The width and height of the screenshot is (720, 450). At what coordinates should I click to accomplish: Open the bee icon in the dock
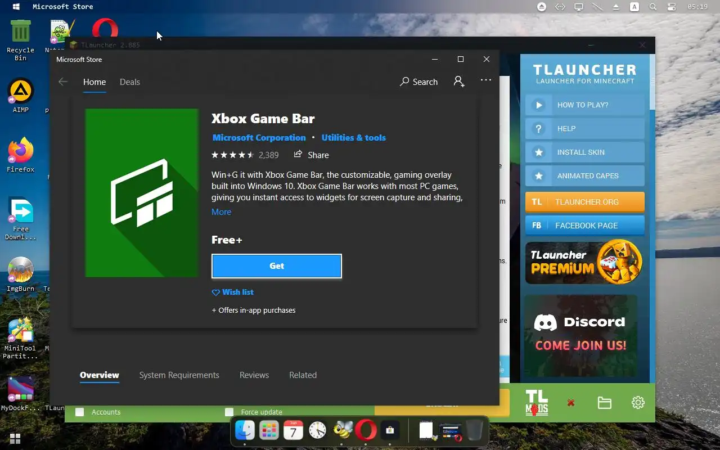point(341,431)
